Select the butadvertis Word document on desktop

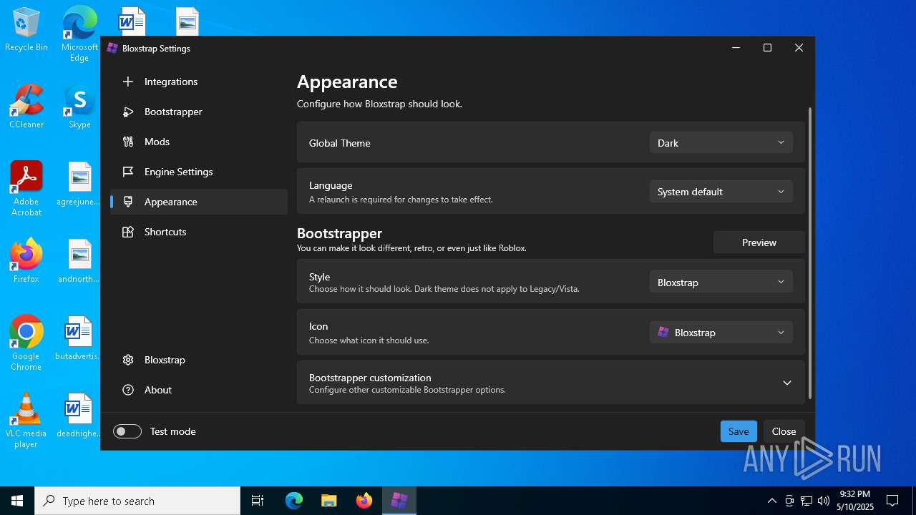[x=79, y=338]
